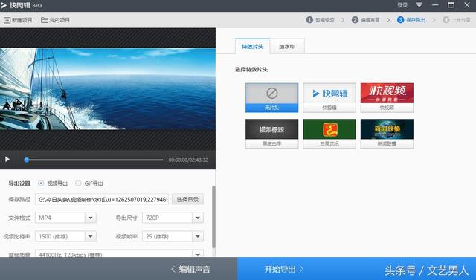Click 开始导出 to start export
The image size is (476, 280).
tap(284, 269)
